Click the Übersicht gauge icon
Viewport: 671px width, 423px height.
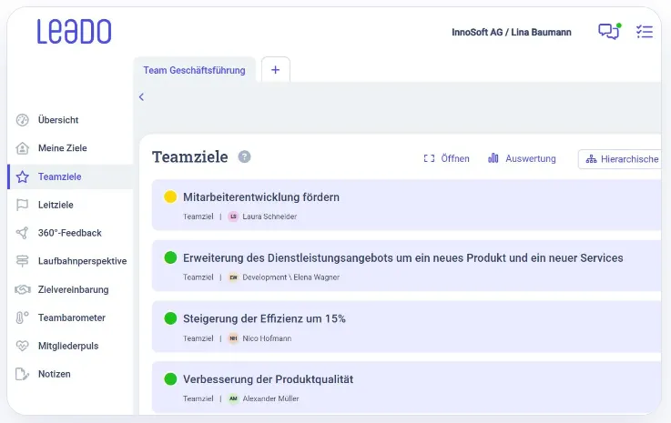22,120
